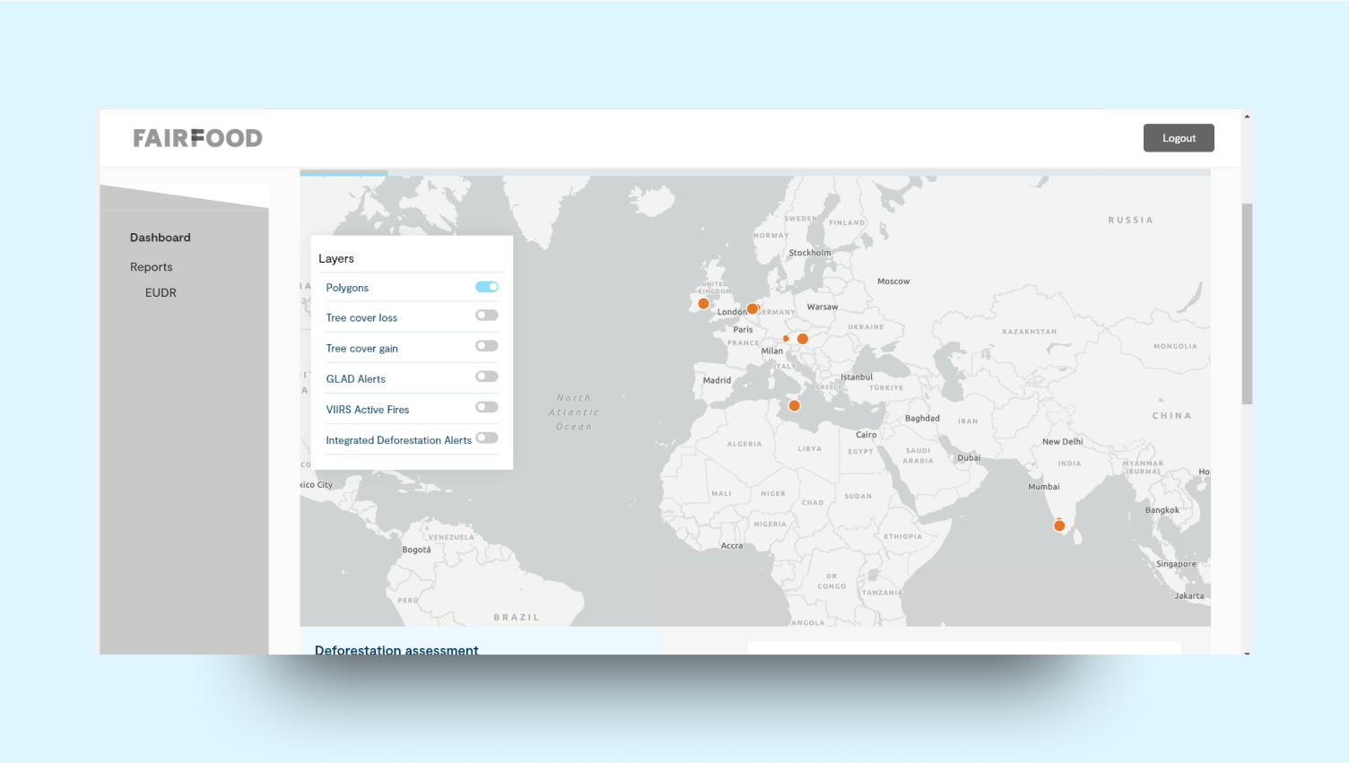Click the Moscow label on map
Screen dimensions: 1349x763
(893, 282)
